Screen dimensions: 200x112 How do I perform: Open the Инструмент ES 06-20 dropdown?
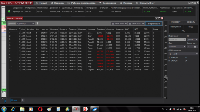[177, 40]
